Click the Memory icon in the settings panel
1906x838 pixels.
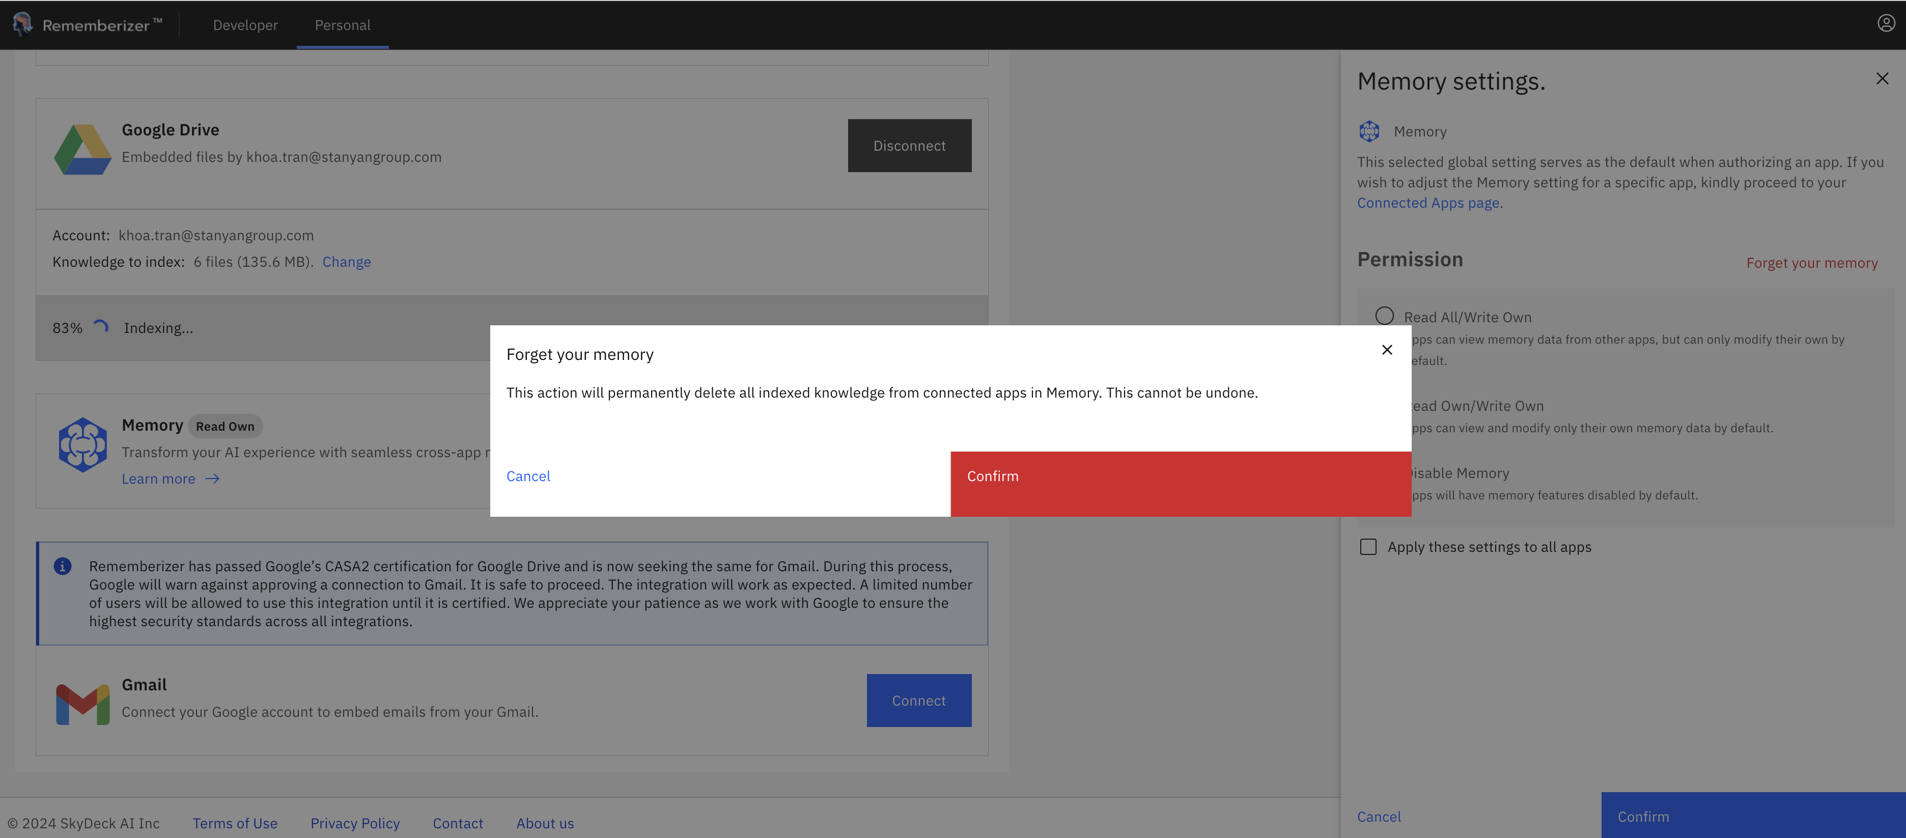[x=1369, y=131]
